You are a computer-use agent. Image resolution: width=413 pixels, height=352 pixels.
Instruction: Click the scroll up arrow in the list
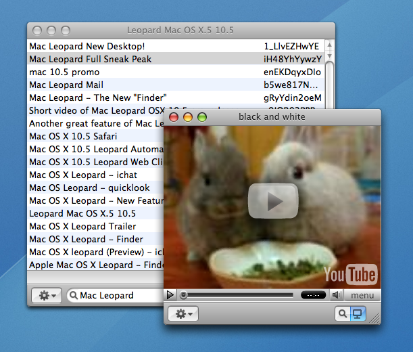(x=329, y=45)
